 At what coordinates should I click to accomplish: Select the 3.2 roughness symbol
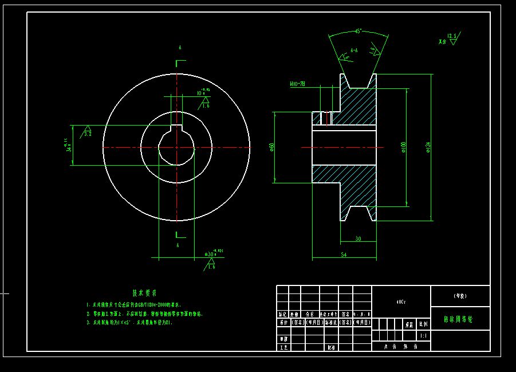point(86,131)
